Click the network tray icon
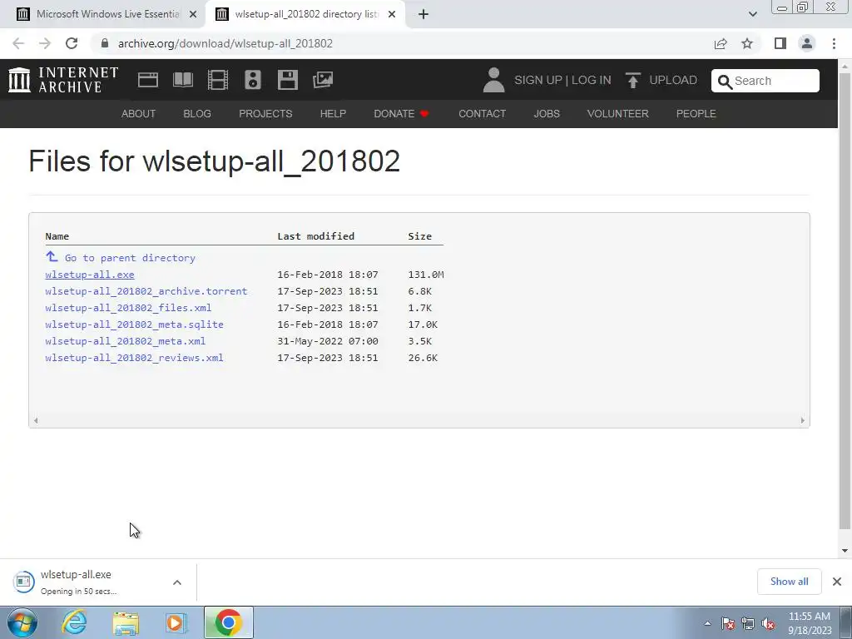The image size is (852, 639). coord(748,624)
